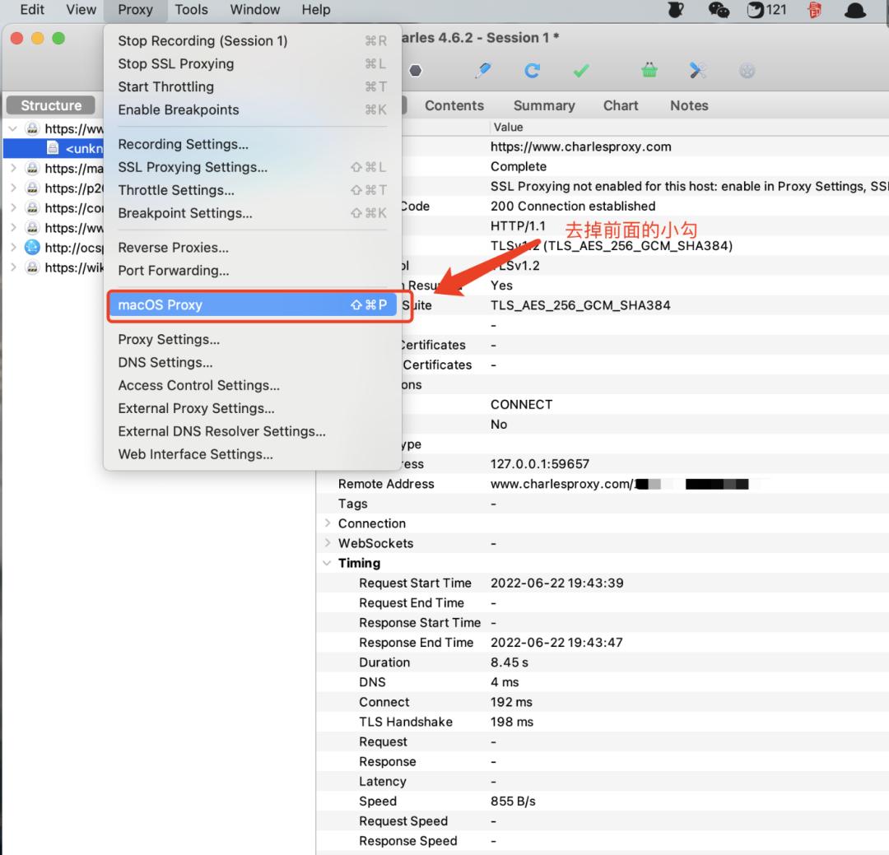The height and width of the screenshot is (855, 889).
Task: Open the Window menu
Action: pos(254,10)
